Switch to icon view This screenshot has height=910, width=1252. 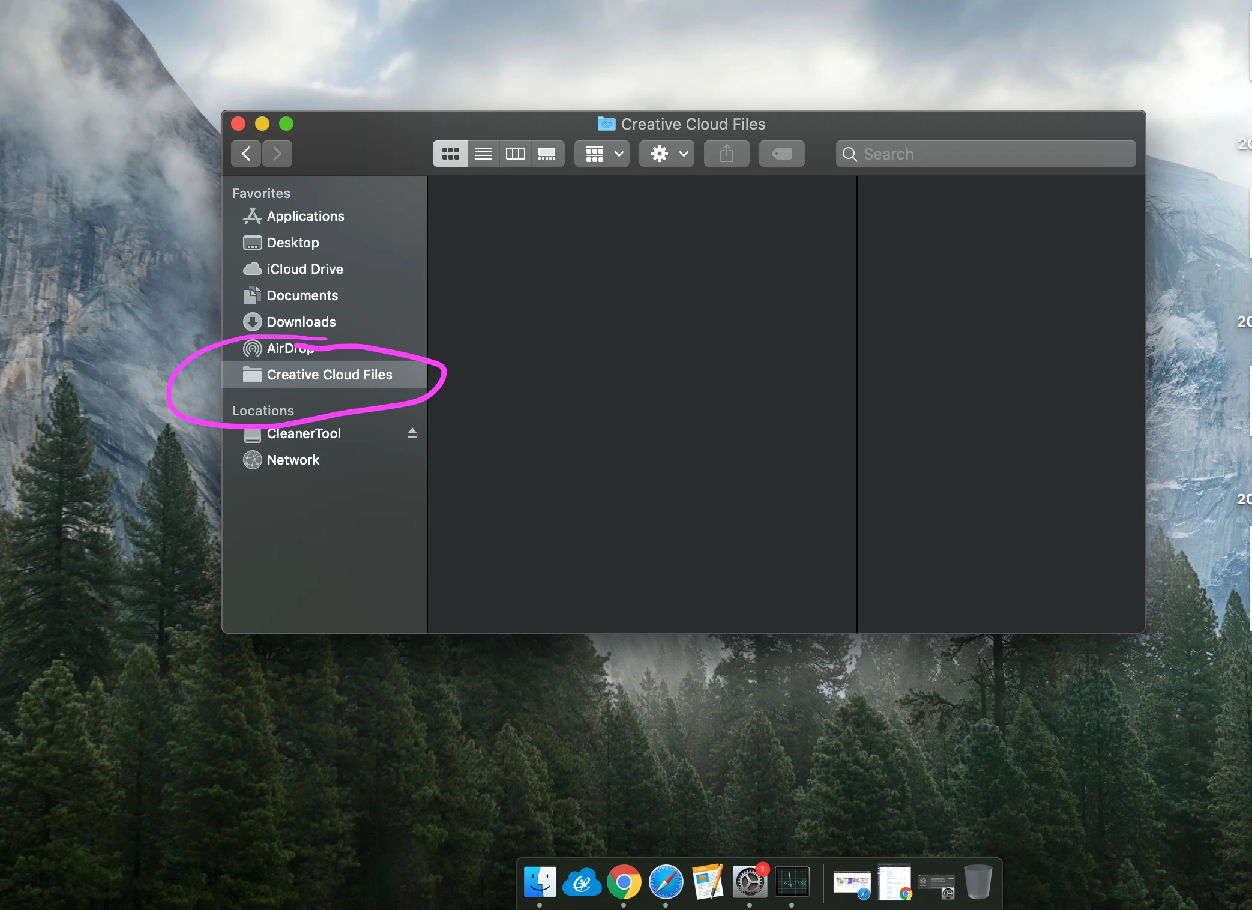coord(450,154)
